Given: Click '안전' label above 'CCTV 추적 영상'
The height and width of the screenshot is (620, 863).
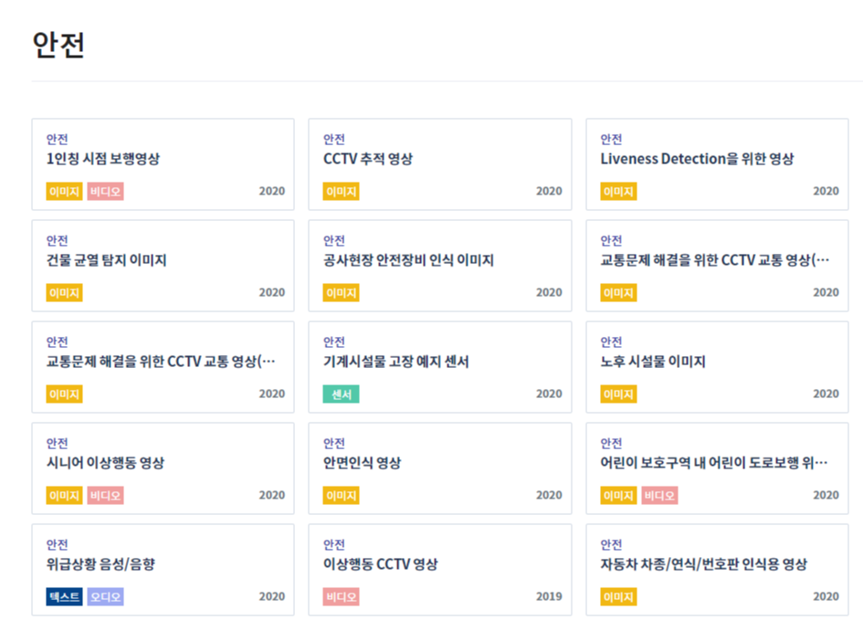Looking at the screenshot, I should point(334,139).
